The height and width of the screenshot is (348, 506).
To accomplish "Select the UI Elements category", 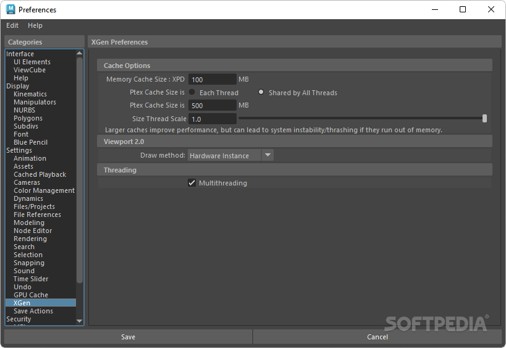I will click(x=32, y=62).
